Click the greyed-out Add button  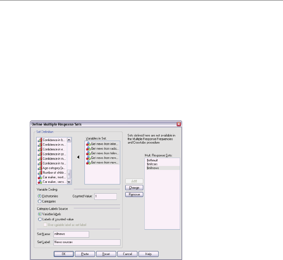click(134, 181)
